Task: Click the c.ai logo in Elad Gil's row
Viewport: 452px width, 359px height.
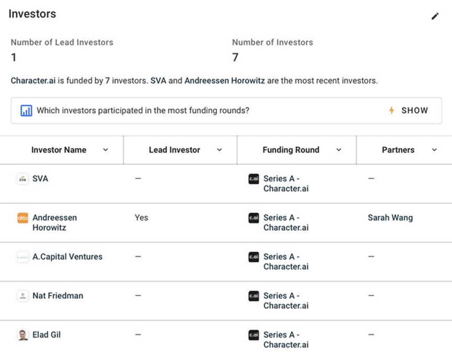Action: pyautogui.click(x=253, y=335)
